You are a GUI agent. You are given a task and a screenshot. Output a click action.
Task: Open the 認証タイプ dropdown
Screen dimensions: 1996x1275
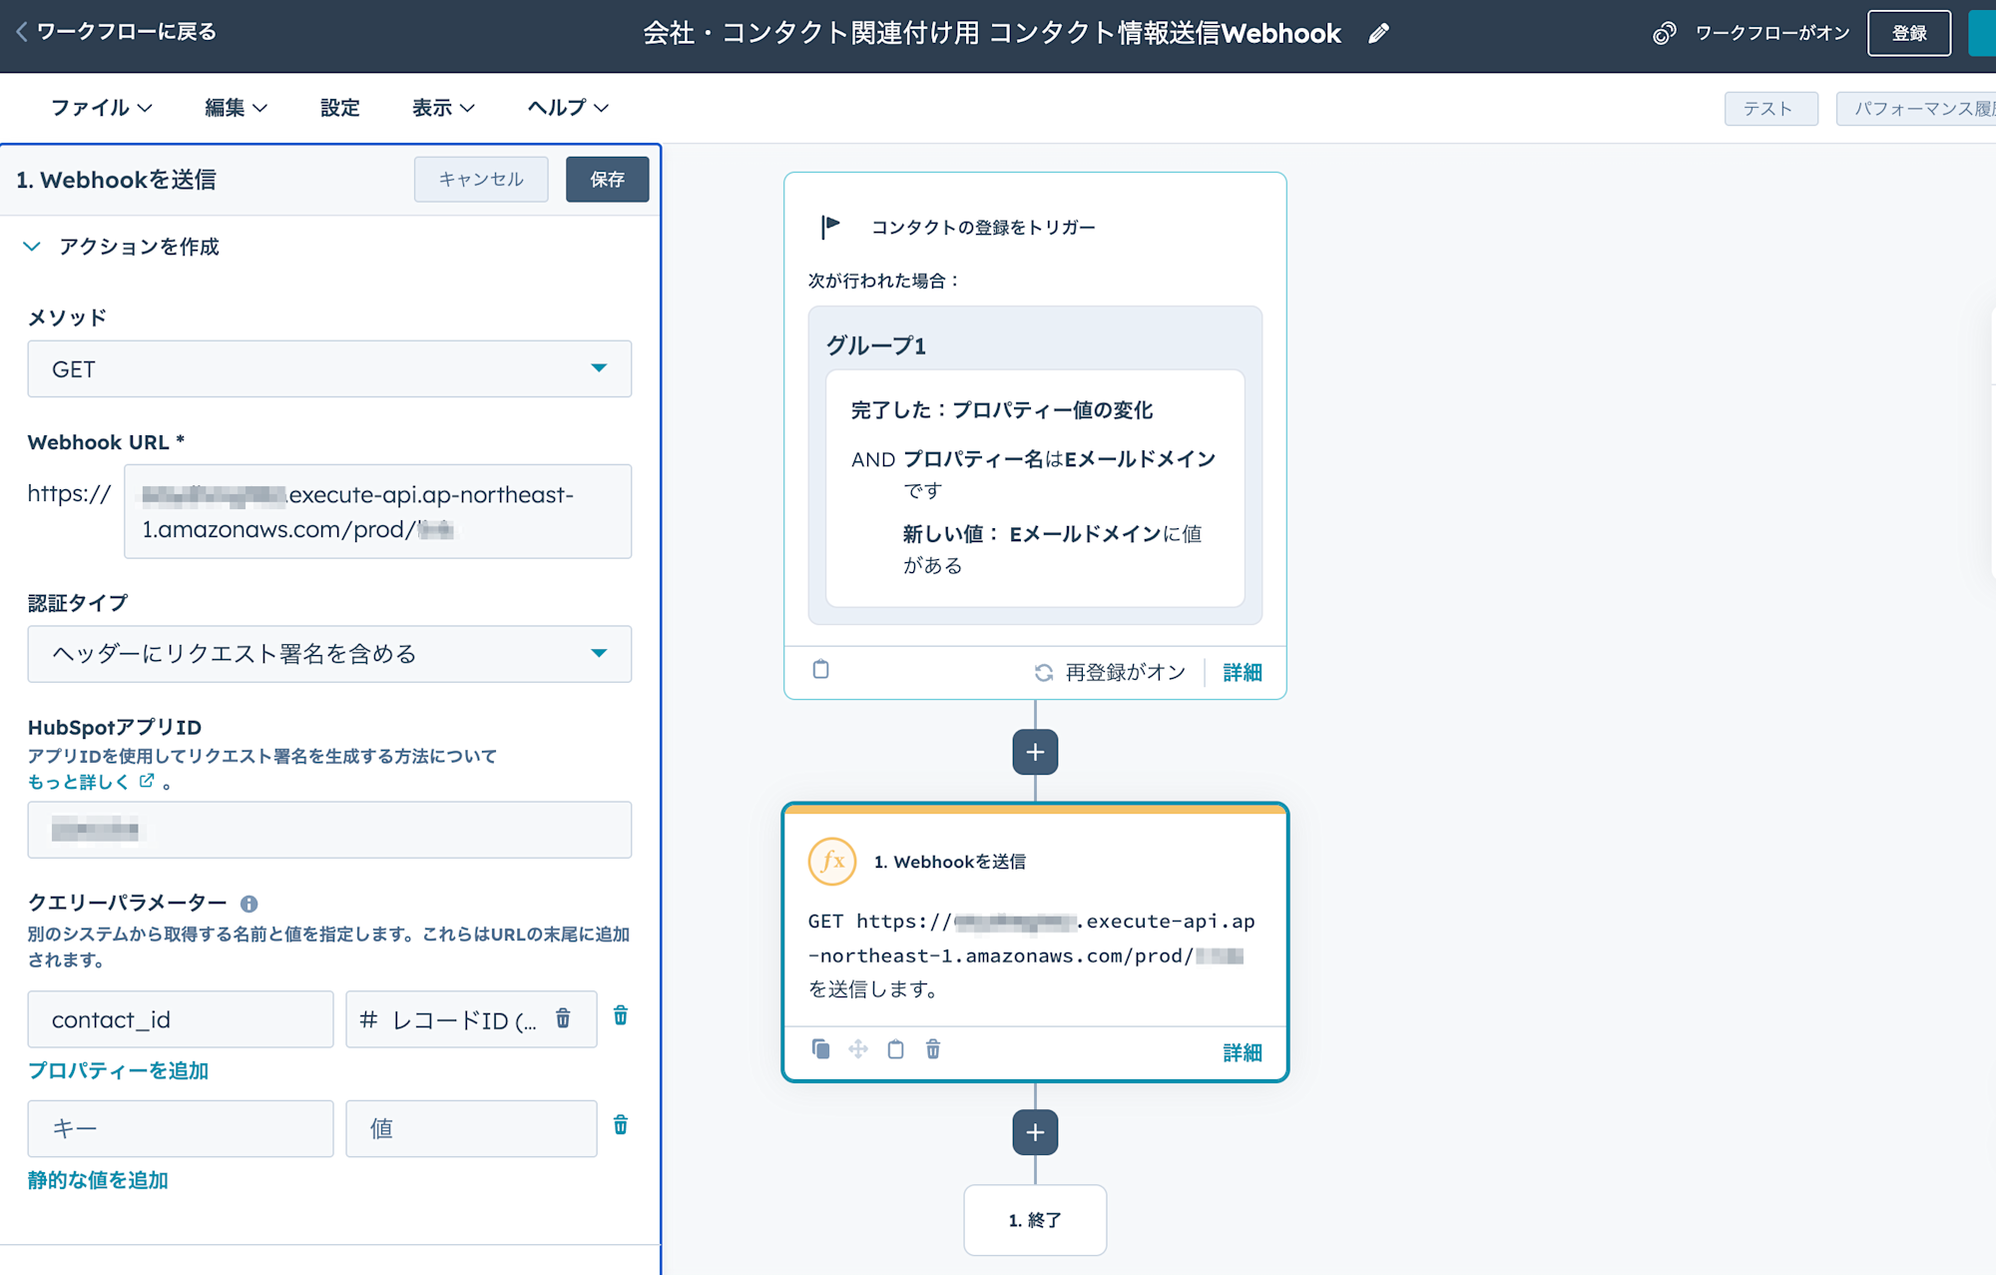tap(329, 654)
